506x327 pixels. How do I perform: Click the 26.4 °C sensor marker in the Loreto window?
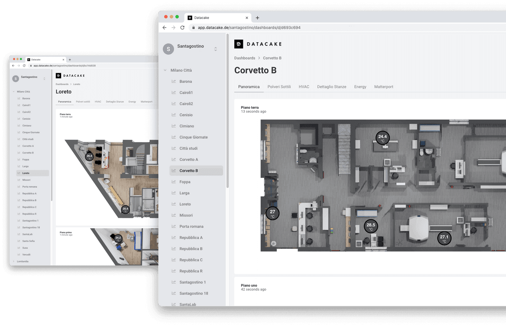pyautogui.click(x=89, y=156)
